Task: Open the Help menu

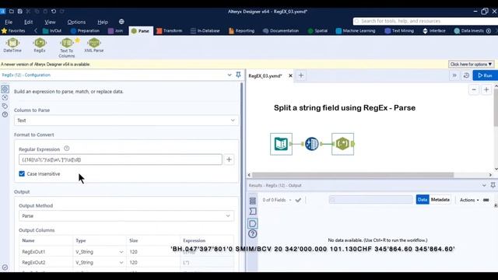Action: 103,22
